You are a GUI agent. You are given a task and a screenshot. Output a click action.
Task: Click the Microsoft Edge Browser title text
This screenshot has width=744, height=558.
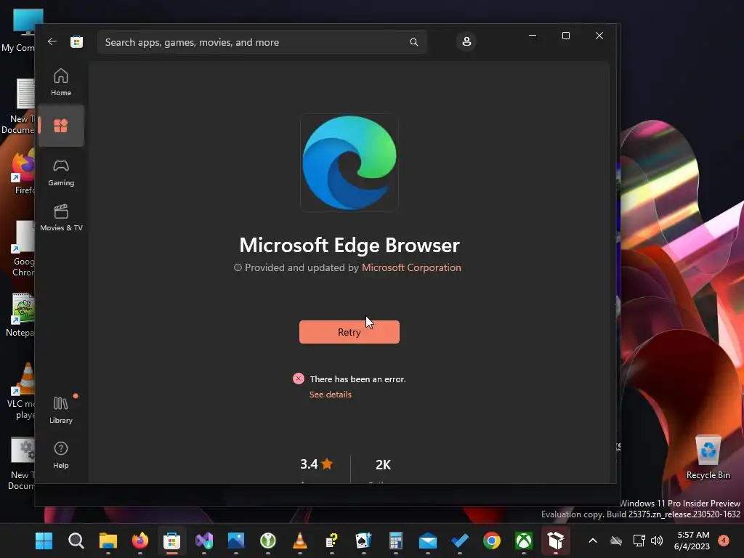(349, 246)
